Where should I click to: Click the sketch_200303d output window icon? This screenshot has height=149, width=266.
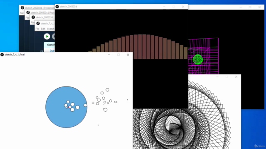click(57, 7)
